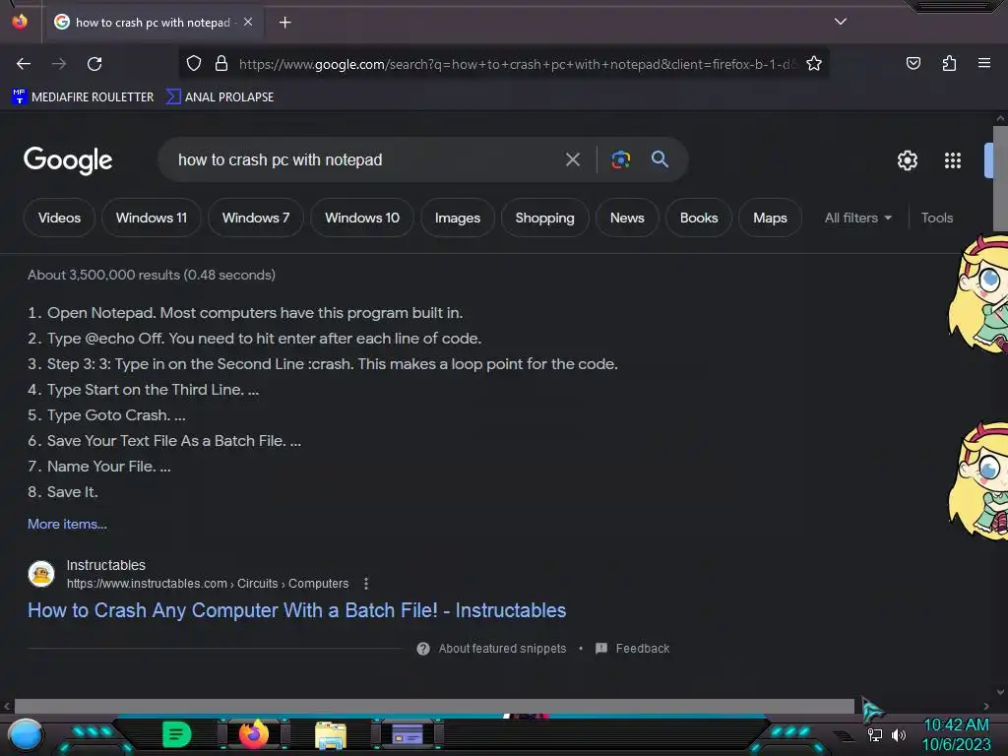The image size is (1008, 756).
Task: Open About featured snippets help
Action: tap(492, 649)
